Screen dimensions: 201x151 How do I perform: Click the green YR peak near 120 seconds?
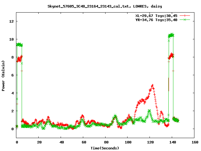coord(149,111)
